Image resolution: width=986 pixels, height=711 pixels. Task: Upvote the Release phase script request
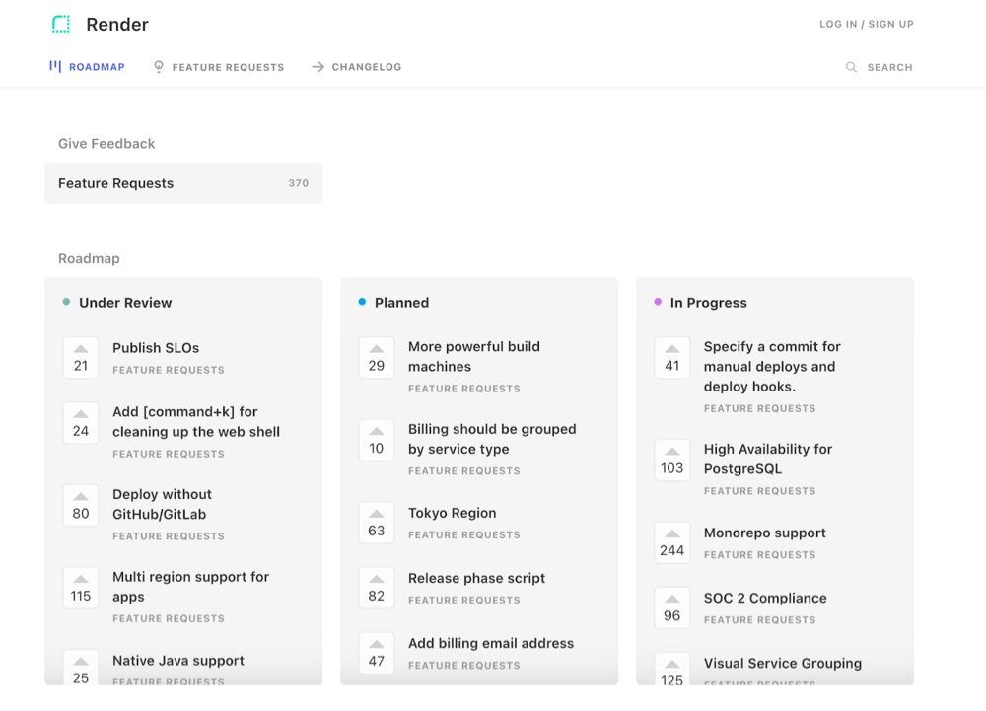tap(376, 588)
